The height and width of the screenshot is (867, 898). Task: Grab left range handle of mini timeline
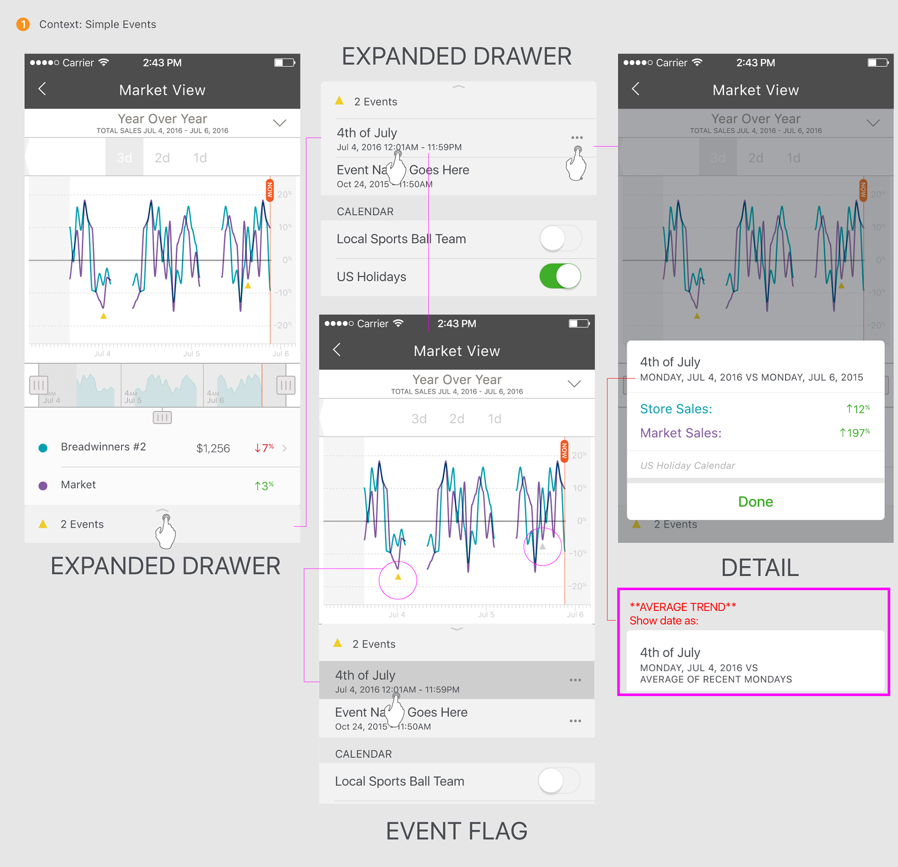click(x=39, y=385)
